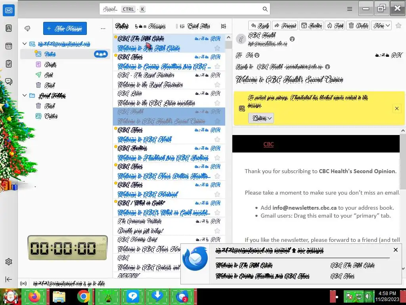Open folder pane options ellipsis
Screen dimensions: 406x305
click(x=103, y=28)
